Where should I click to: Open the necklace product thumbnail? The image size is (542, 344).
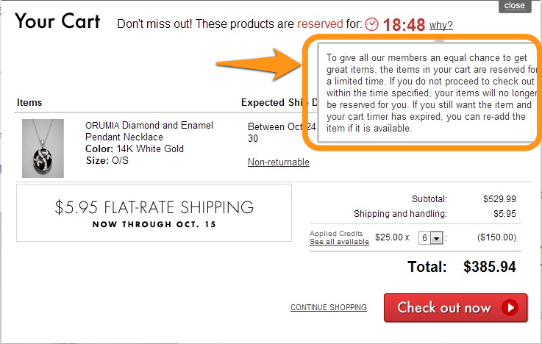(43, 148)
